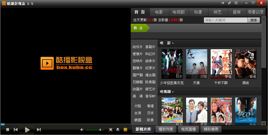Select the green 热点 label
This screenshot has height=135, width=268.
pos(140,28)
